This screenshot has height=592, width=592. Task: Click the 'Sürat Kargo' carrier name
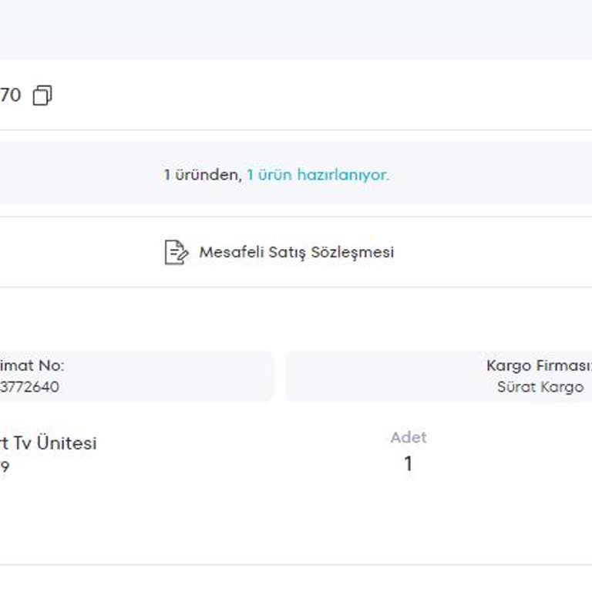point(540,387)
